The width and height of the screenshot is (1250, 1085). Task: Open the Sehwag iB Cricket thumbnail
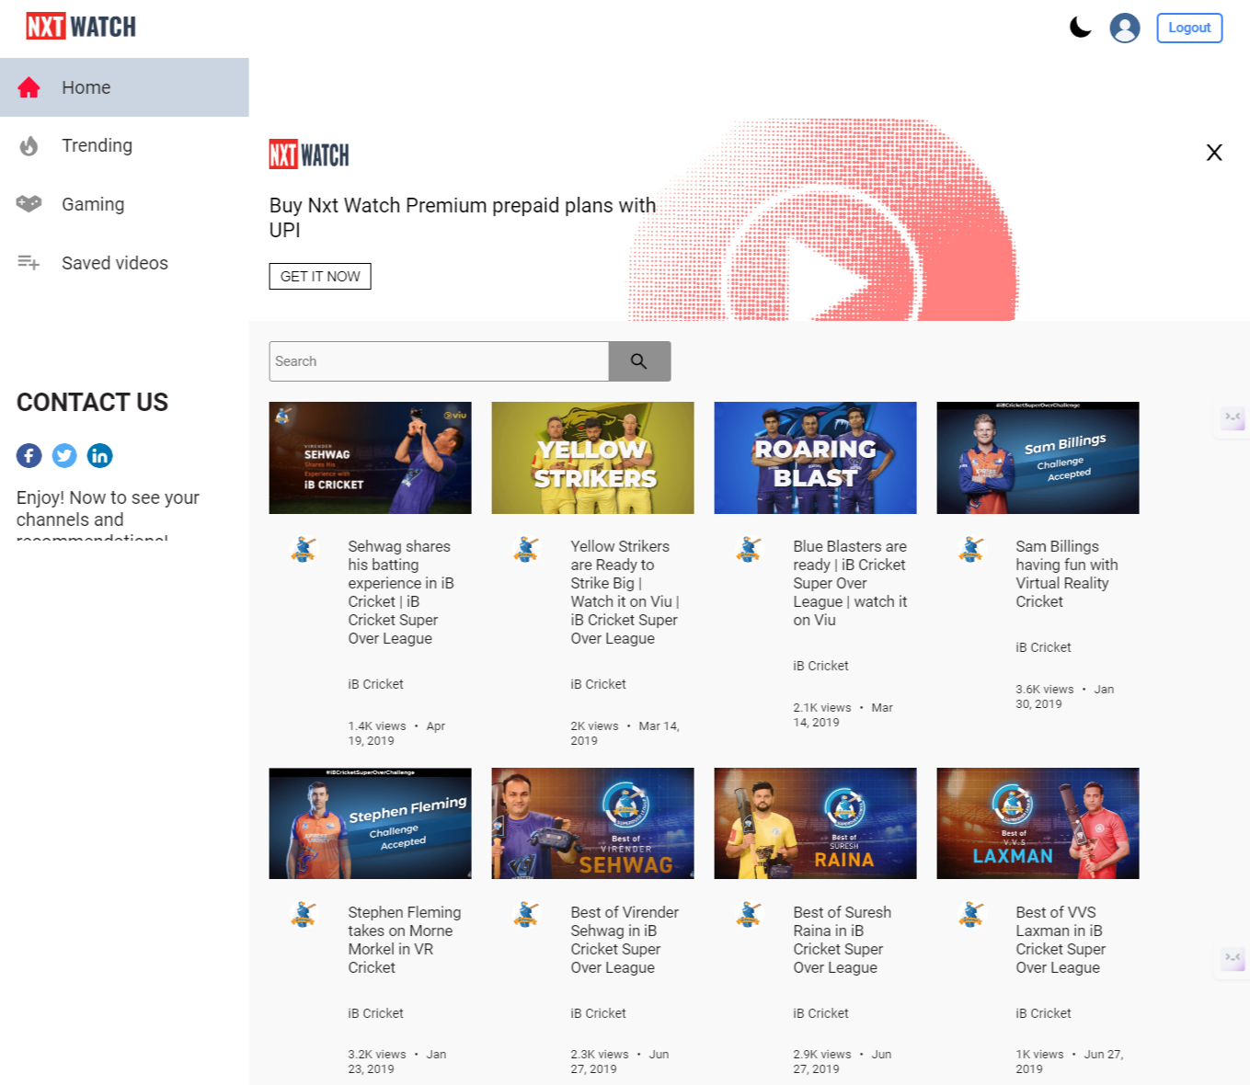coord(371,458)
